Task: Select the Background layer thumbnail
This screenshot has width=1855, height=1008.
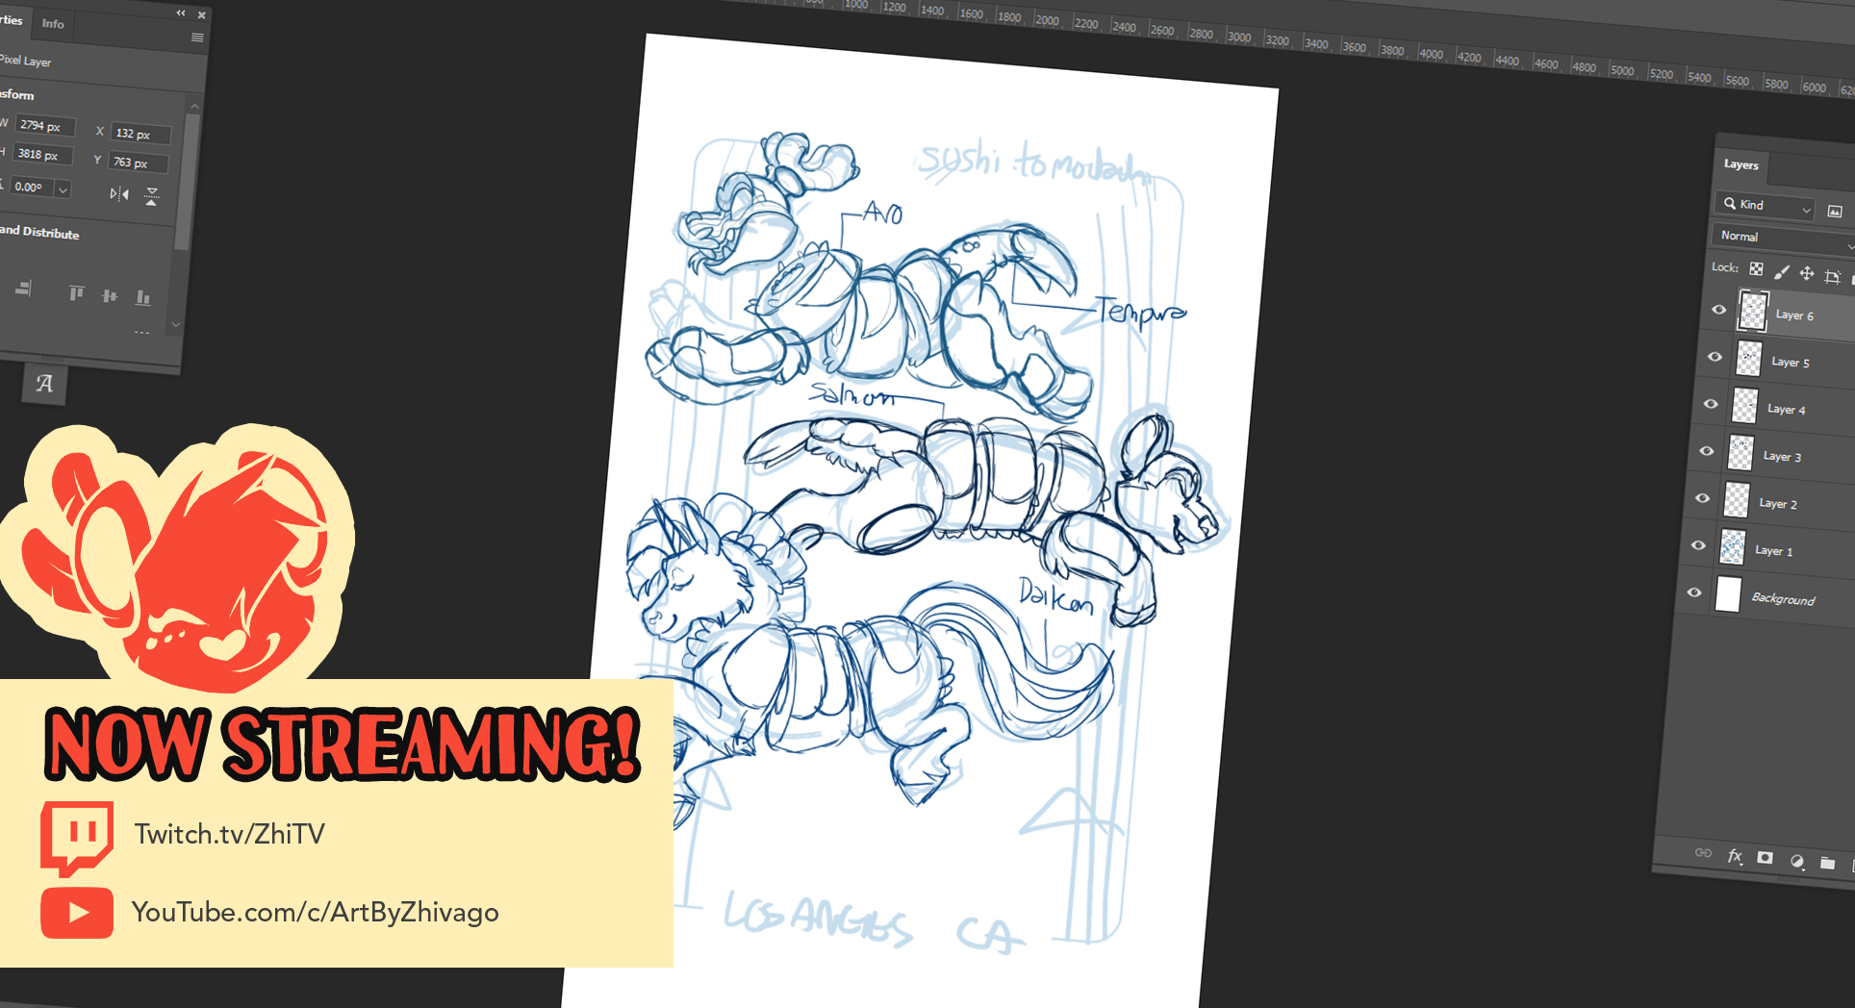Action: (x=1728, y=593)
